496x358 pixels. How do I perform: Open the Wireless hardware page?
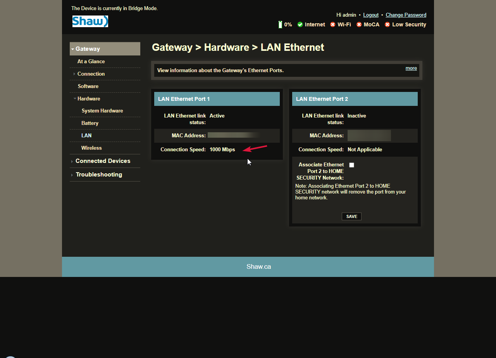(91, 148)
